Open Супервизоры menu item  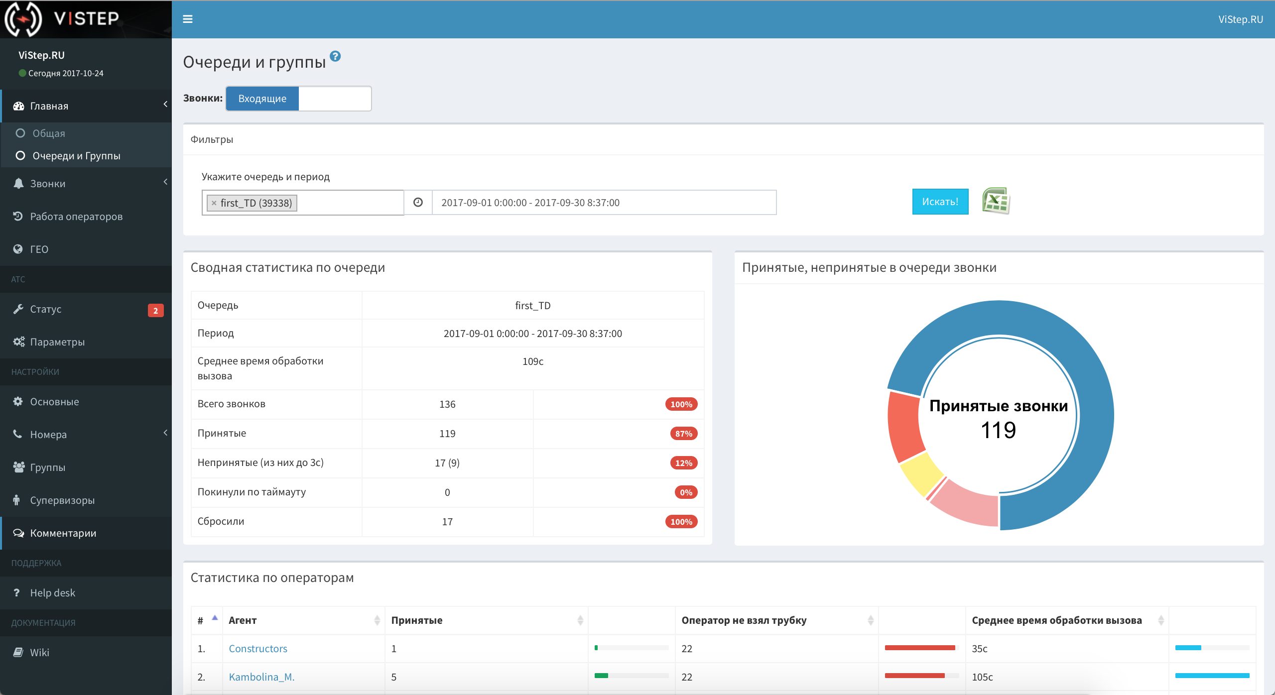(x=86, y=500)
